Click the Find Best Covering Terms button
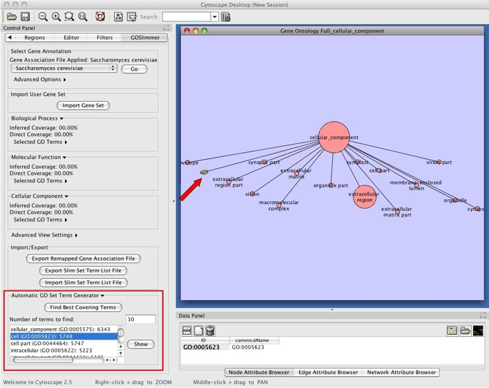The height and width of the screenshot is (388, 489). 83,307
